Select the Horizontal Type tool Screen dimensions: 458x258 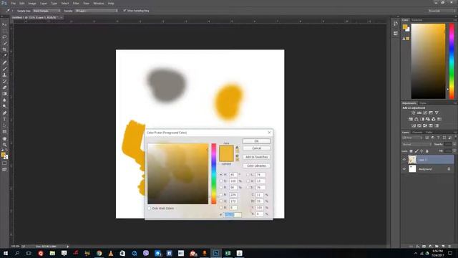coord(4,119)
